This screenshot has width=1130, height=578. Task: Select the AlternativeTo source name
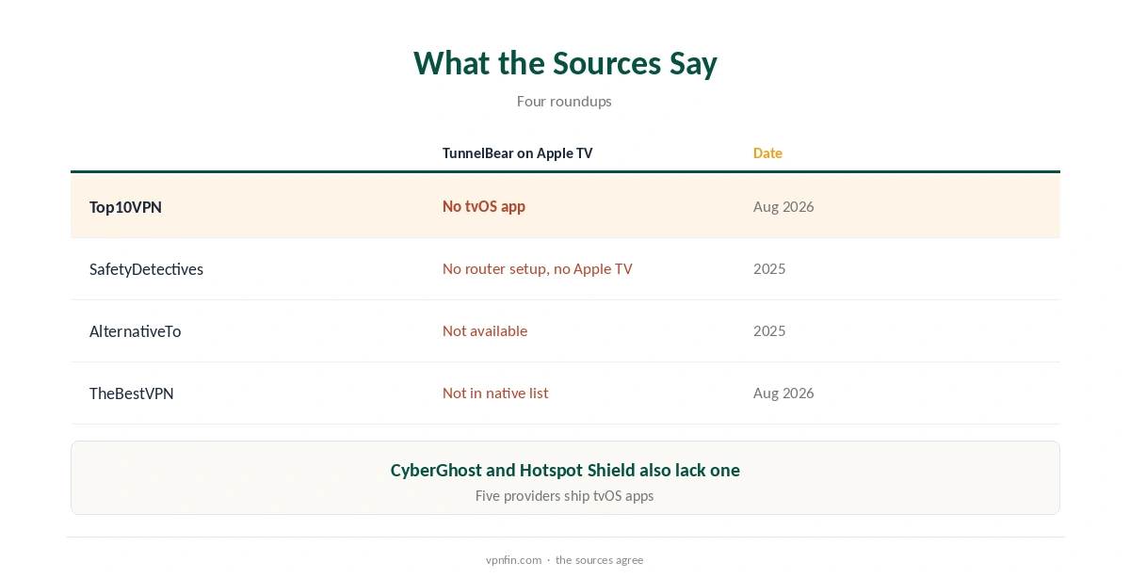(135, 331)
